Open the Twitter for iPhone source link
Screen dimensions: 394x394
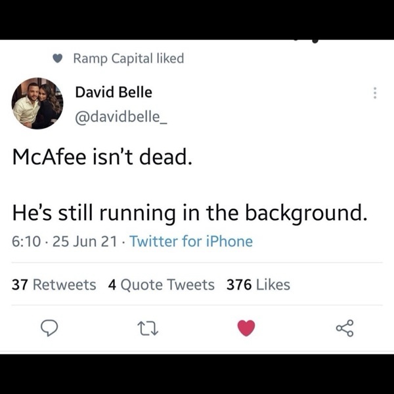(191, 241)
